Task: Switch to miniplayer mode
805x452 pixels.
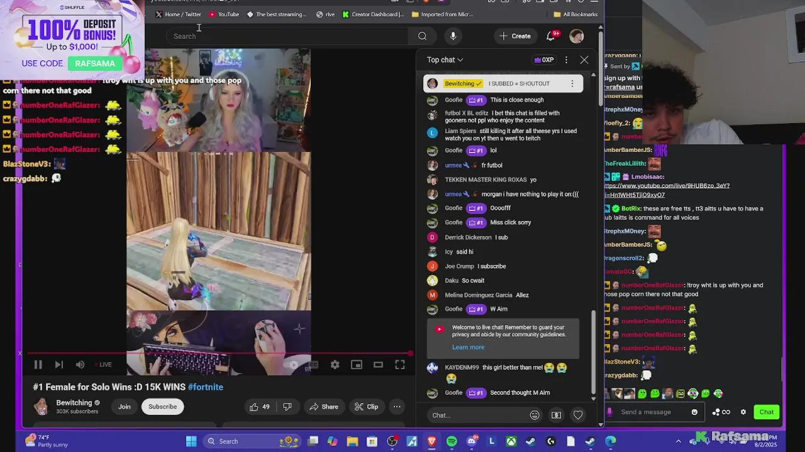Action: [x=357, y=365]
